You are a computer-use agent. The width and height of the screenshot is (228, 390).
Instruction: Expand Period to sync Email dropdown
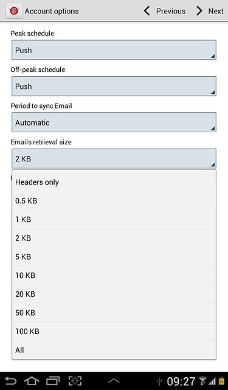(114, 122)
